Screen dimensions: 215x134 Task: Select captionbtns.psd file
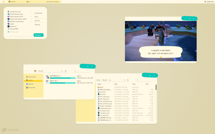pyautogui.click(x=105, y=108)
